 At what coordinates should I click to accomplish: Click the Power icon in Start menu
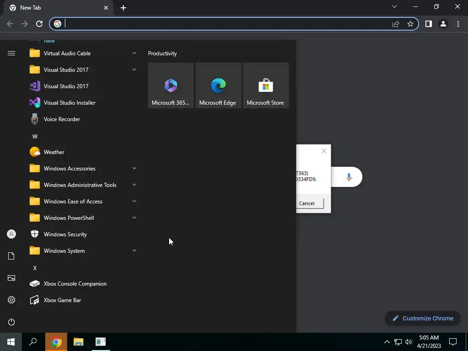tap(11, 322)
